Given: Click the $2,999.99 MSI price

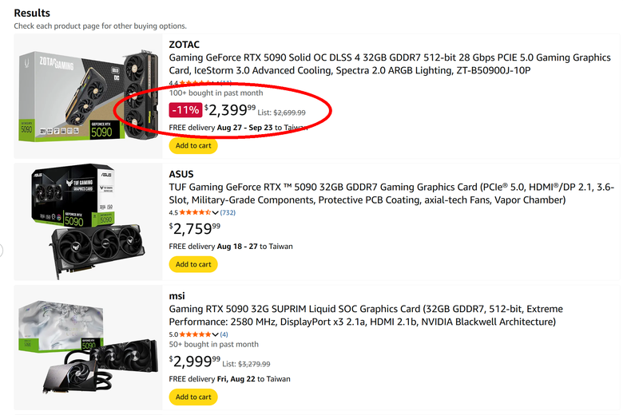Looking at the screenshot, I should click(195, 361).
